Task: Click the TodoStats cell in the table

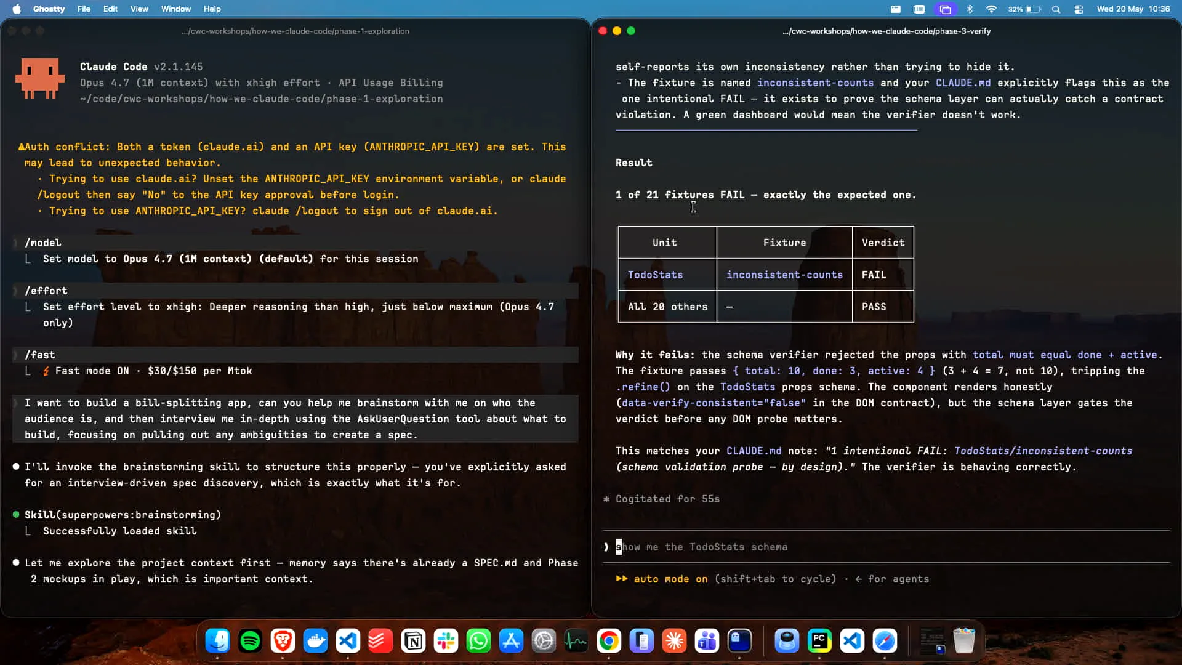Action: (655, 275)
